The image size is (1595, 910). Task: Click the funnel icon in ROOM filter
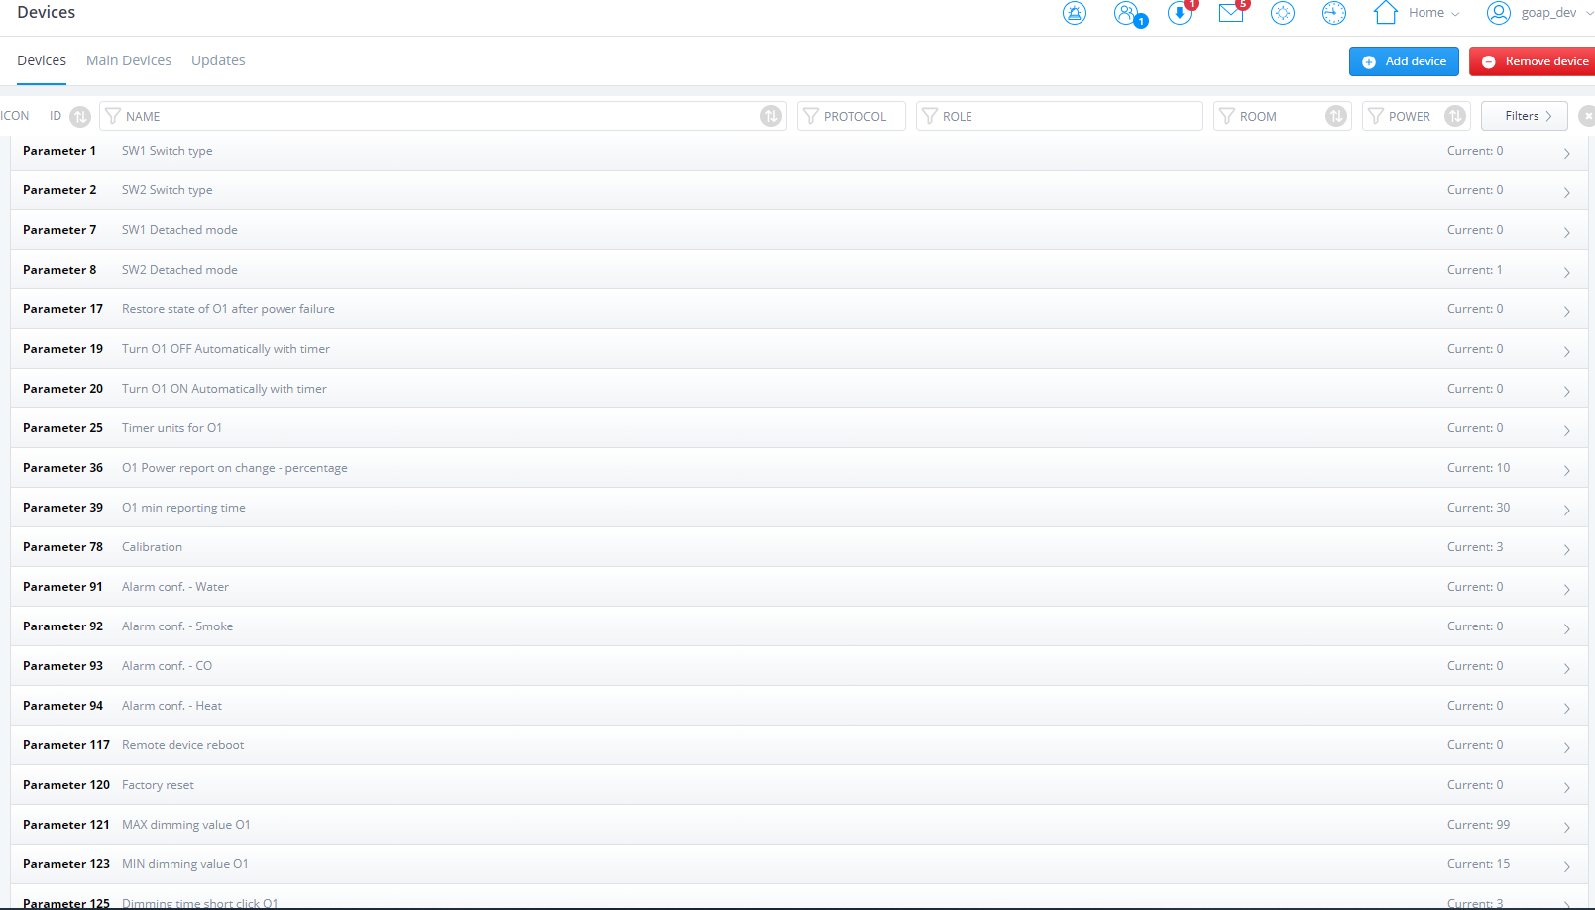(1227, 116)
